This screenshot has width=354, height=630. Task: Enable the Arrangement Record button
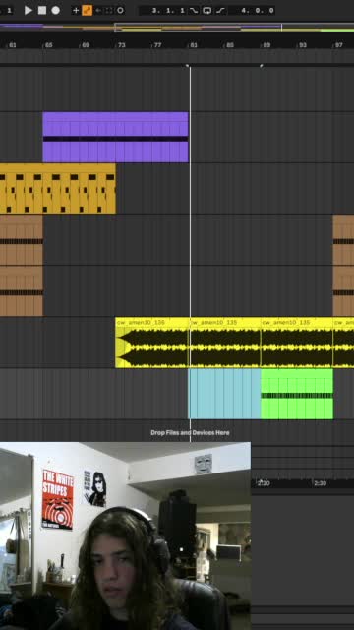(x=56, y=10)
